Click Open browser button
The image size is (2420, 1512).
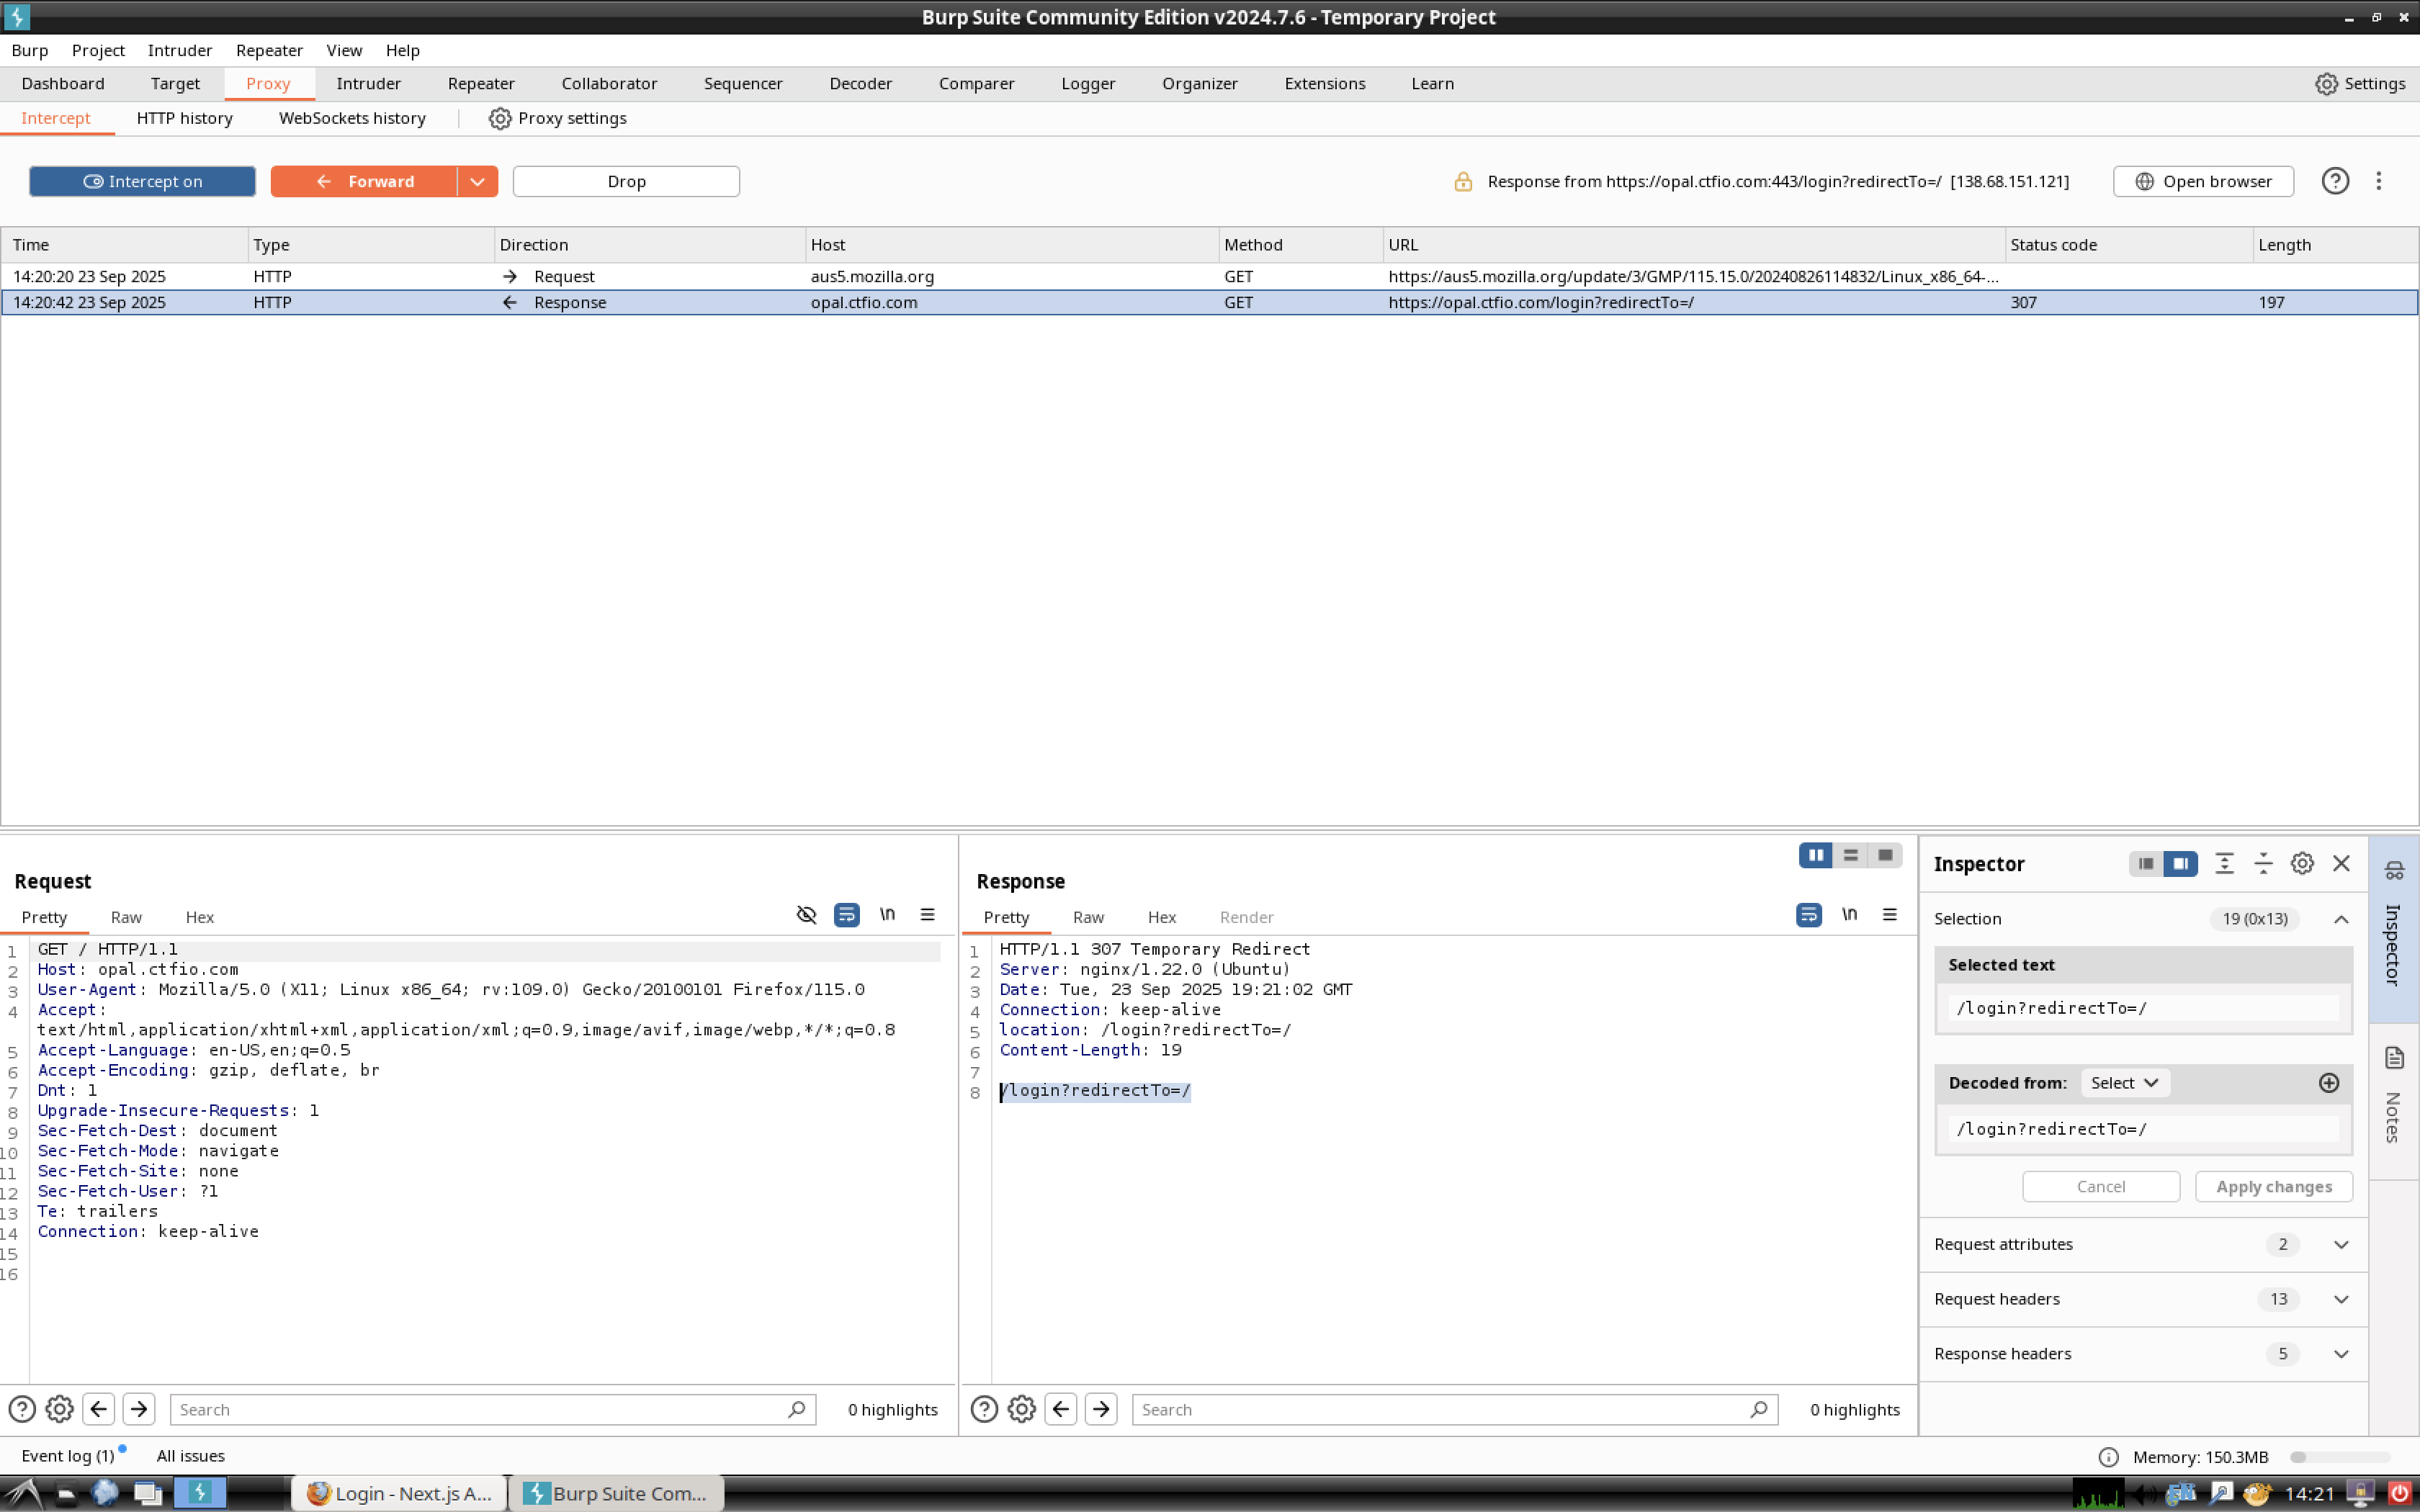2203,181
